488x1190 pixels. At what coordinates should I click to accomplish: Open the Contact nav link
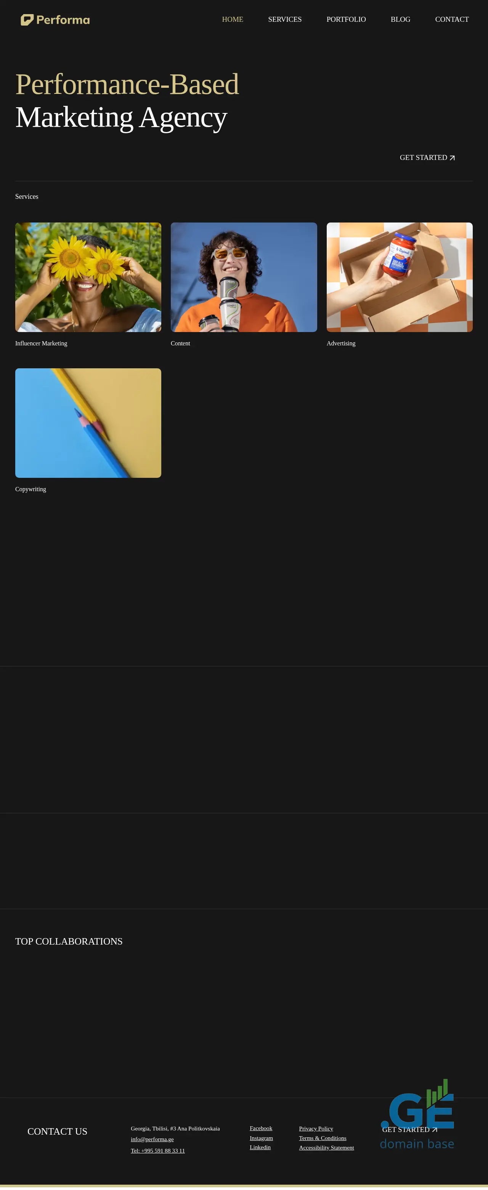(451, 19)
